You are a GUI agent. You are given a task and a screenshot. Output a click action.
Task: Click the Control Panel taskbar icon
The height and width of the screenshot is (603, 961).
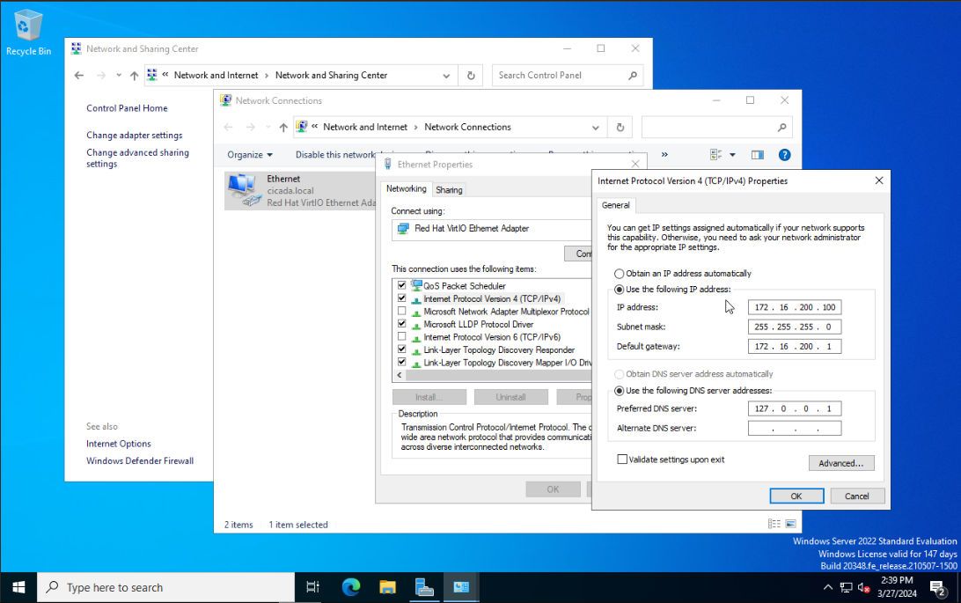461,587
